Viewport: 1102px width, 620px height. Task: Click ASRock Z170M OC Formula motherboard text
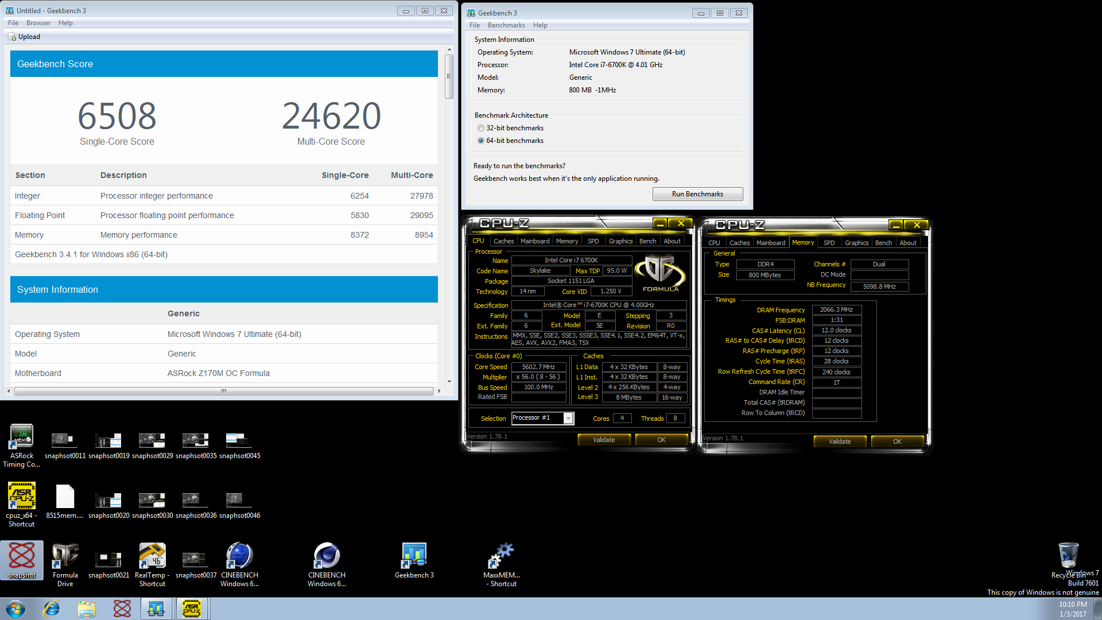coord(218,373)
